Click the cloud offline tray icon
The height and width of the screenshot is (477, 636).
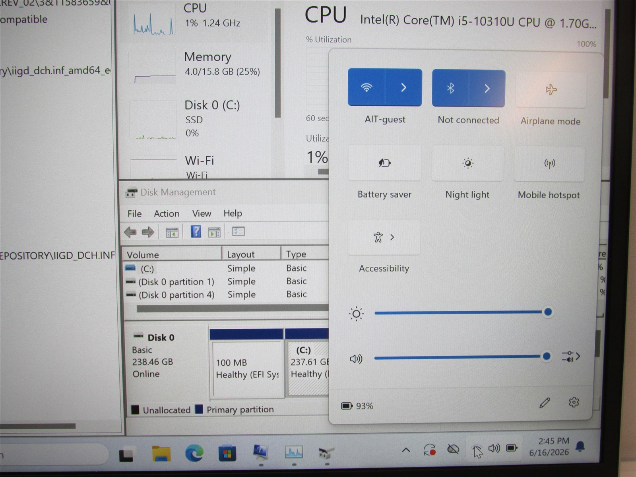click(x=453, y=450)
